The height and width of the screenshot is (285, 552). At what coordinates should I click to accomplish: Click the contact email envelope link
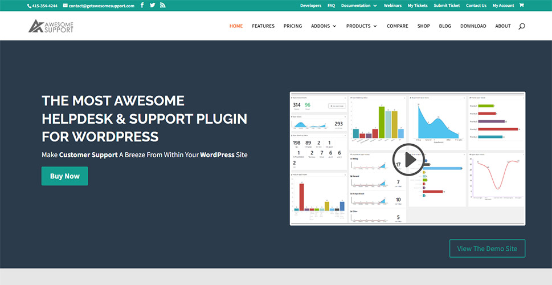(x=65, y=6)
